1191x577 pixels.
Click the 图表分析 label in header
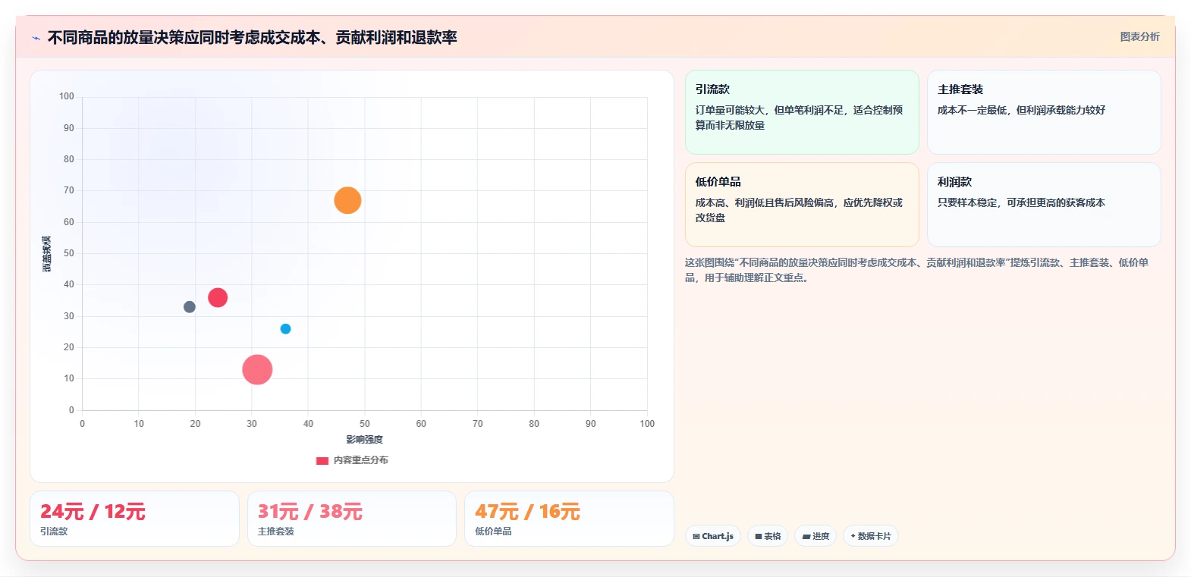point(1139,36)
